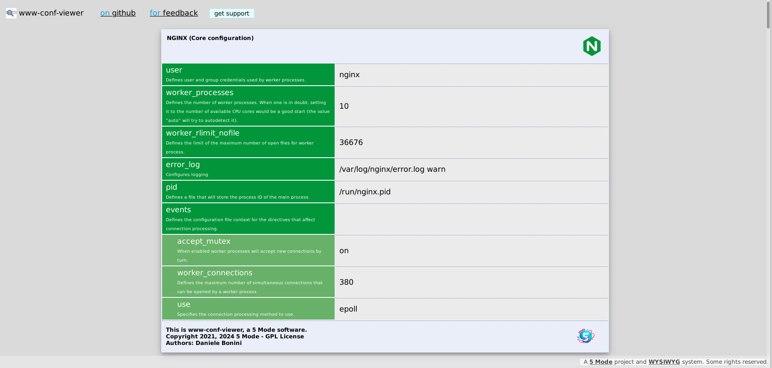772x368 pixels.
Task: Click the green NGINX hexagon logo
Action: point(591,46)
